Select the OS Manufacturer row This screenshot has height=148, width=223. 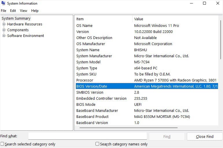point(147,44)
